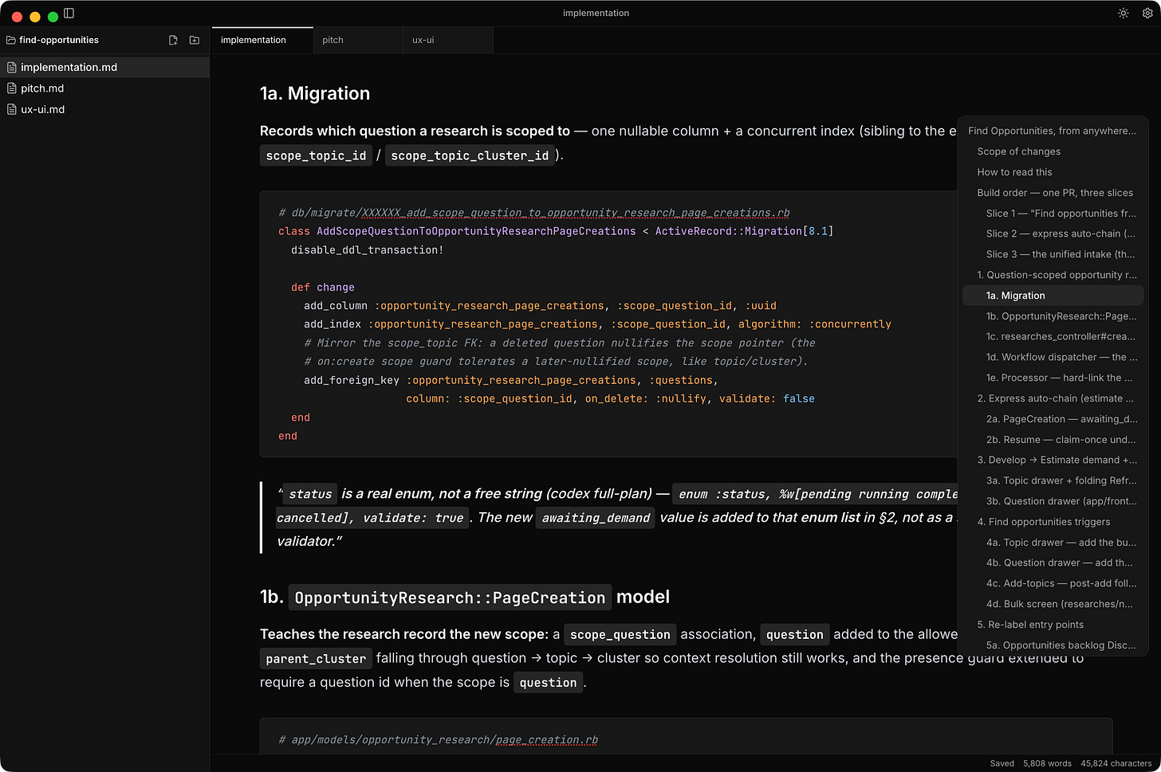1161x772 pixels.
Task: Open outline entry 'Slice 2 — express auto-chain'
Action: [x=1053, y=233]
